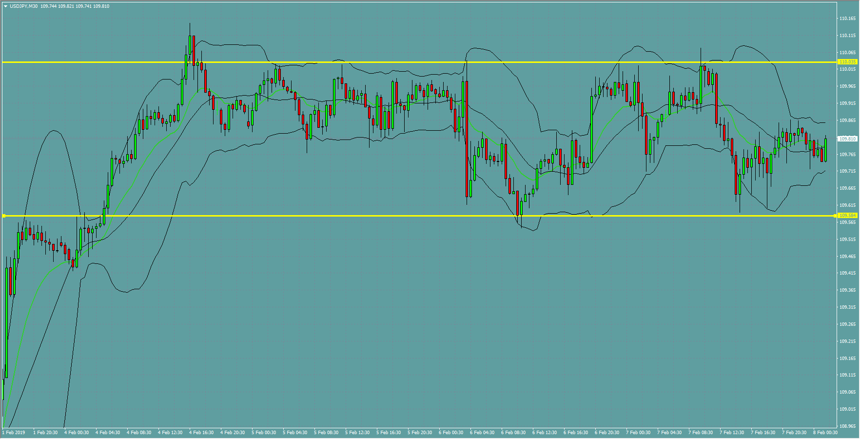
Task: Click the '7 Feb 12:30' time label
Action: point(732,433)
